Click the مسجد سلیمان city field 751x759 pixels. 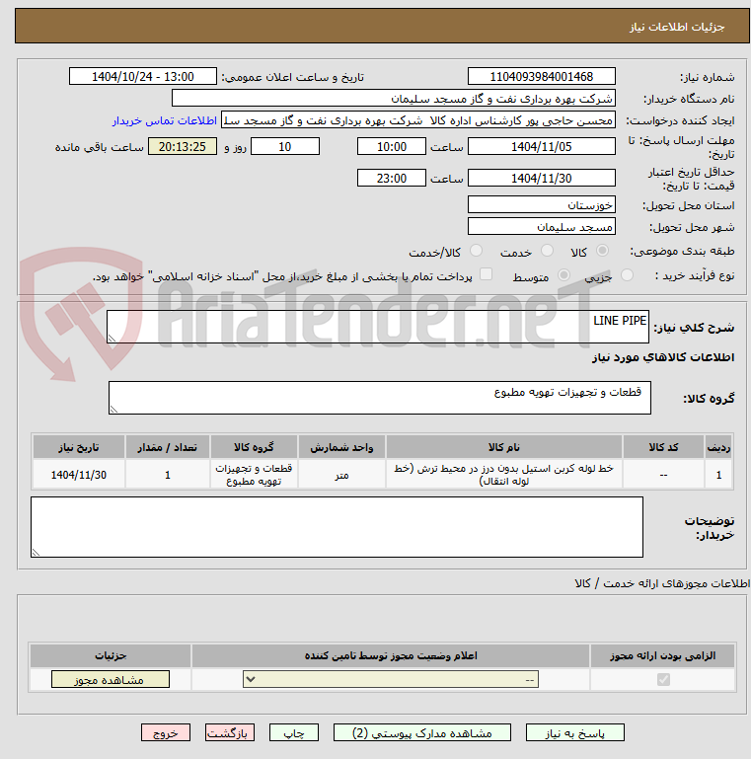click(542, 227)
